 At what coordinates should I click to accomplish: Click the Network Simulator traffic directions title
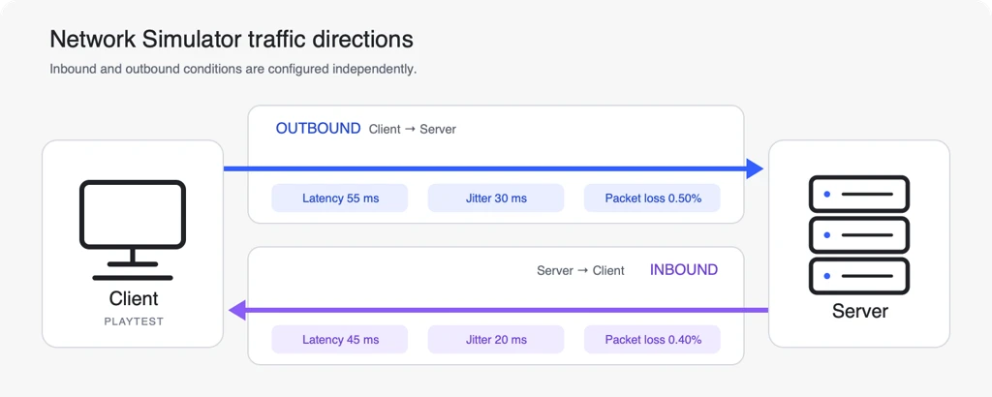pos(232,39)
